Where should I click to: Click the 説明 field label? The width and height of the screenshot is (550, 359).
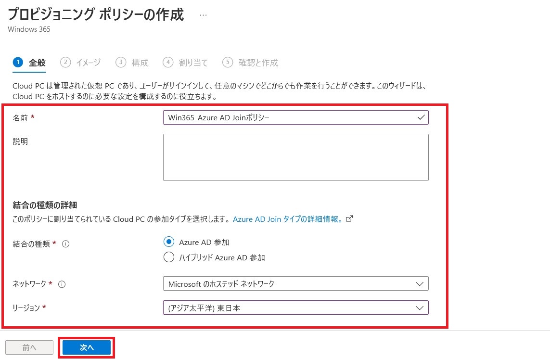click(20, 141)
